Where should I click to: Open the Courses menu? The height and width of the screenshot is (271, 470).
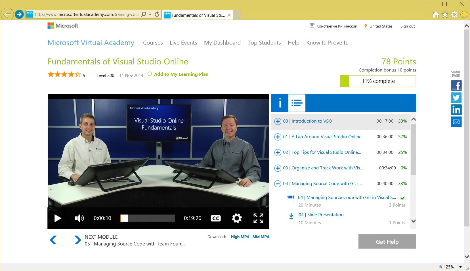pos(153,43)
